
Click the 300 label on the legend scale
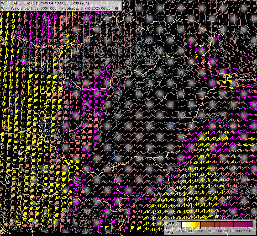191,231
